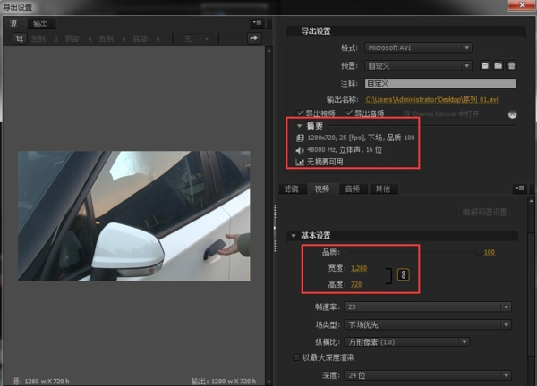Screen dimensions: 537x386
Task: Click the import preset folder icon
Action: click(498, 65)
